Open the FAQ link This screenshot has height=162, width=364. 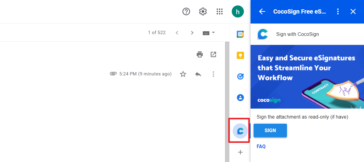pos(261,146)
